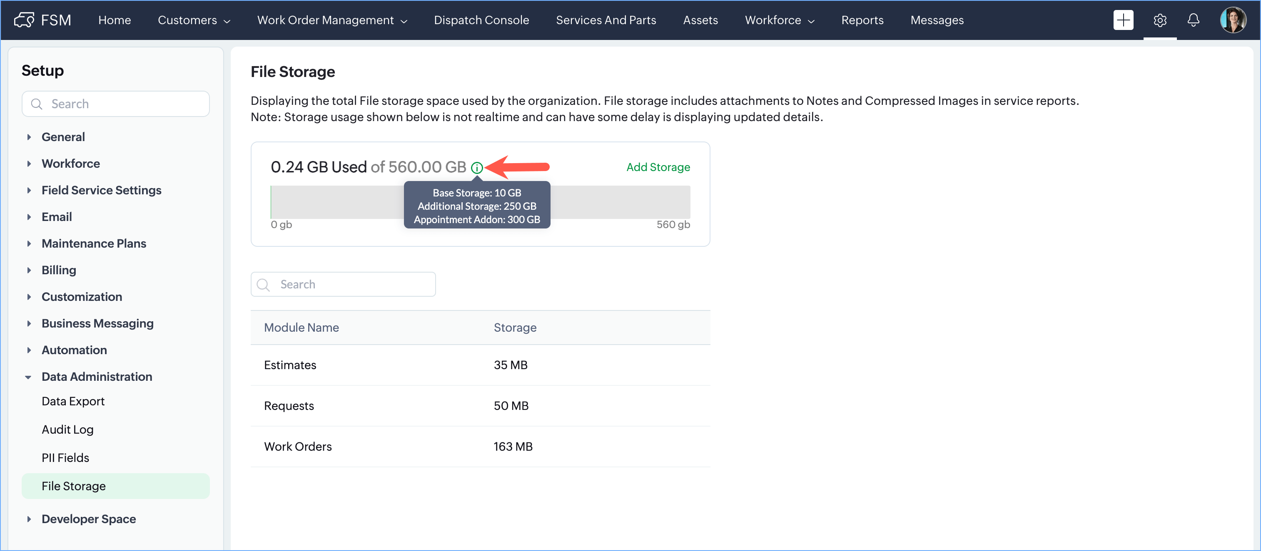The height and width of the screenshot is (551, 1261).
Task: Click the FSM logo icon
Action: [x=23, y=20]
